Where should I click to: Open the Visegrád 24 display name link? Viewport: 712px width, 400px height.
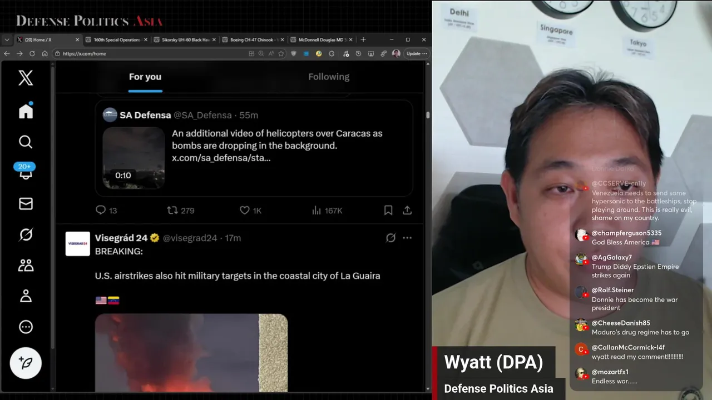[x=121, y=238]
